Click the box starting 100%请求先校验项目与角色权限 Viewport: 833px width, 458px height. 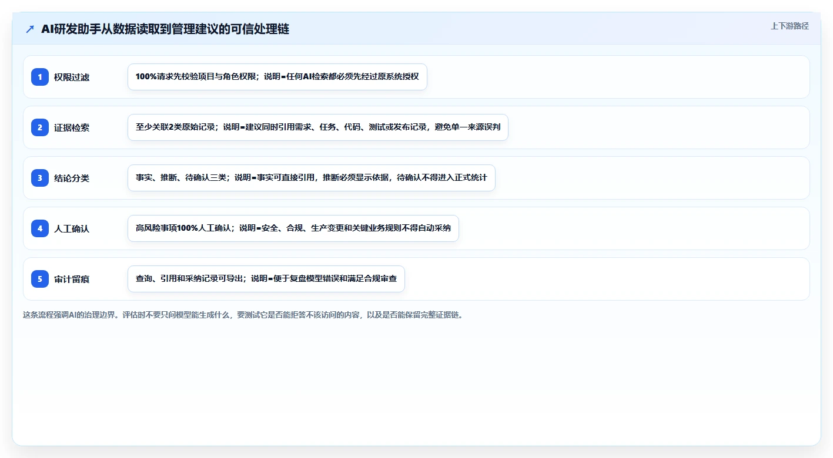277,77
